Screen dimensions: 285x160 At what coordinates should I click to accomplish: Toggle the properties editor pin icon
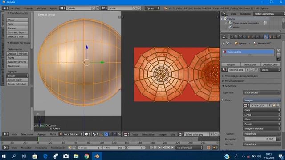[x=223, y=44]
